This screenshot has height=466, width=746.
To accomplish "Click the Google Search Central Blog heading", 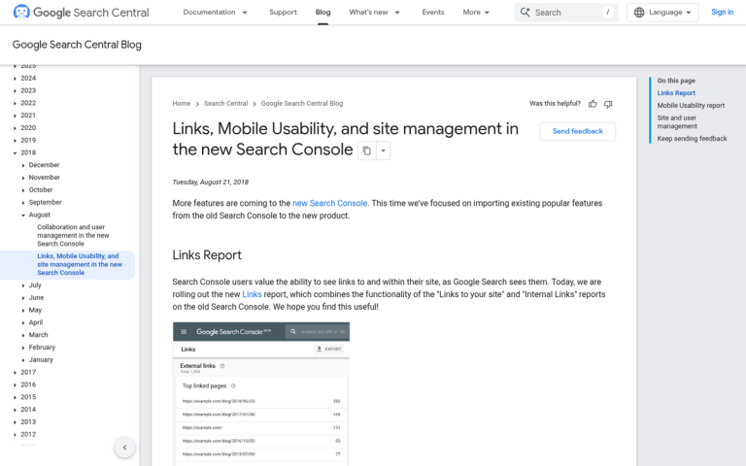I will [77, 45].
